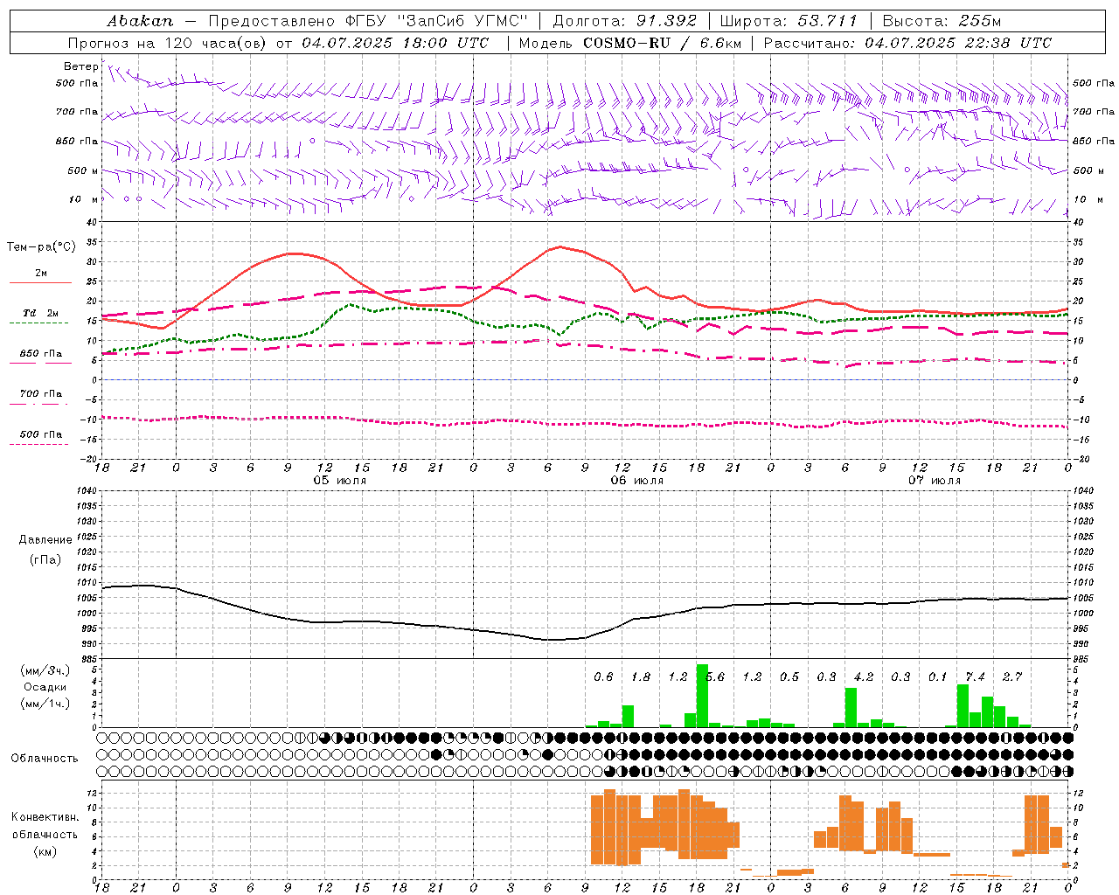Click the "(мм/1ч.)" units label

click(45, 703)
